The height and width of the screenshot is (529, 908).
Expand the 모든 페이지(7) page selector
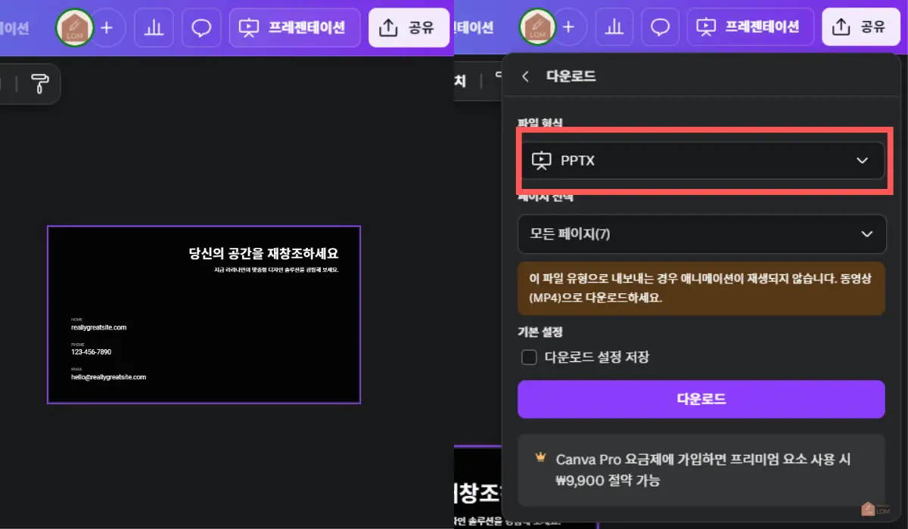pyautogui.click(x=701, y=234)
